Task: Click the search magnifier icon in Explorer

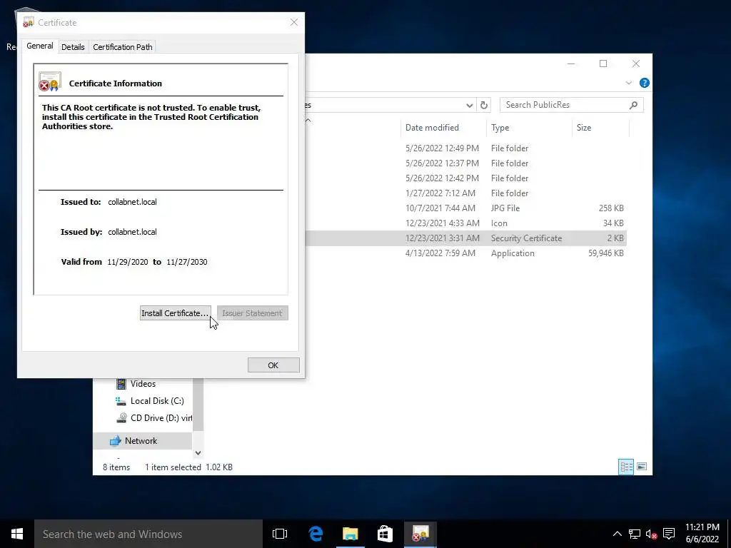Action: (x=633, y=106)
